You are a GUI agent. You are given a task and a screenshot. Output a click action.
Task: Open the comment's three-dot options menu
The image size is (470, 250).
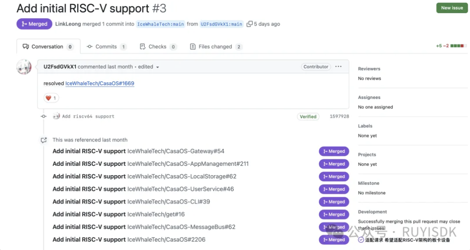(x=339, y=67)
